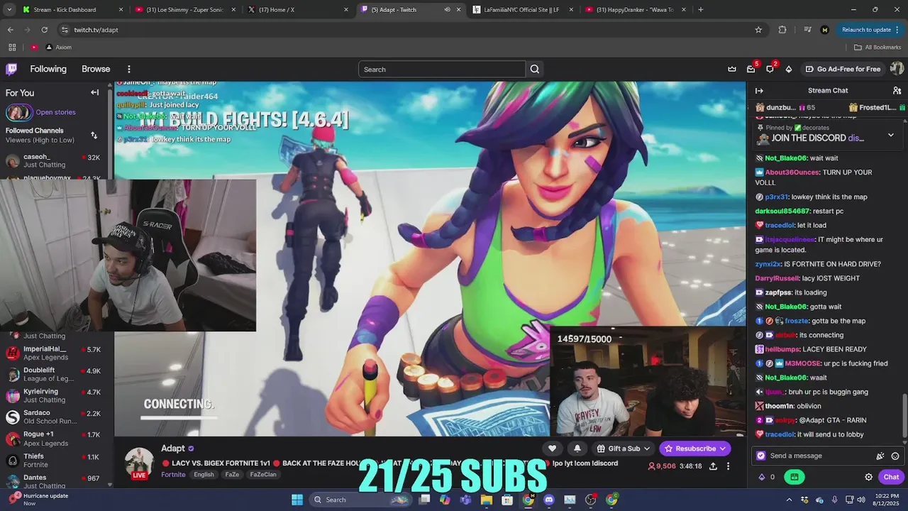Open a new browser tab
The image size is (908, 511).
tap(701, 10)
